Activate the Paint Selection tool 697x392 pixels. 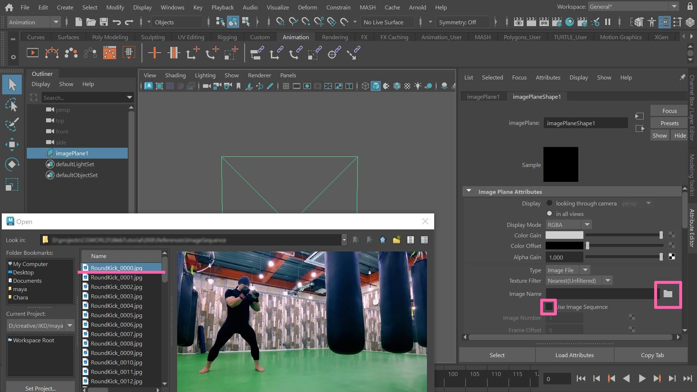click(12, 125)
